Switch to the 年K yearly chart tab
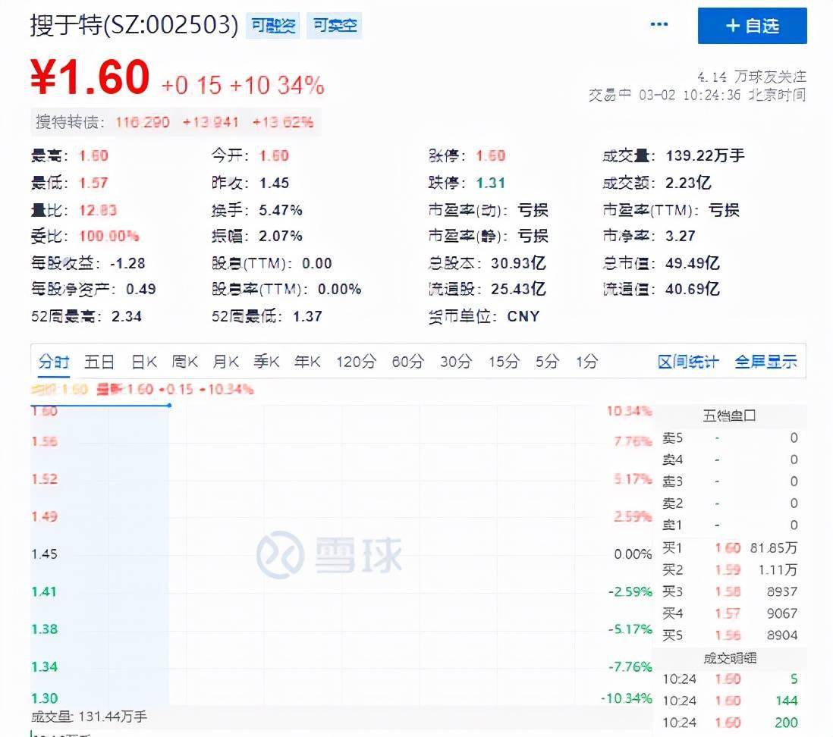 pos(306,362)
